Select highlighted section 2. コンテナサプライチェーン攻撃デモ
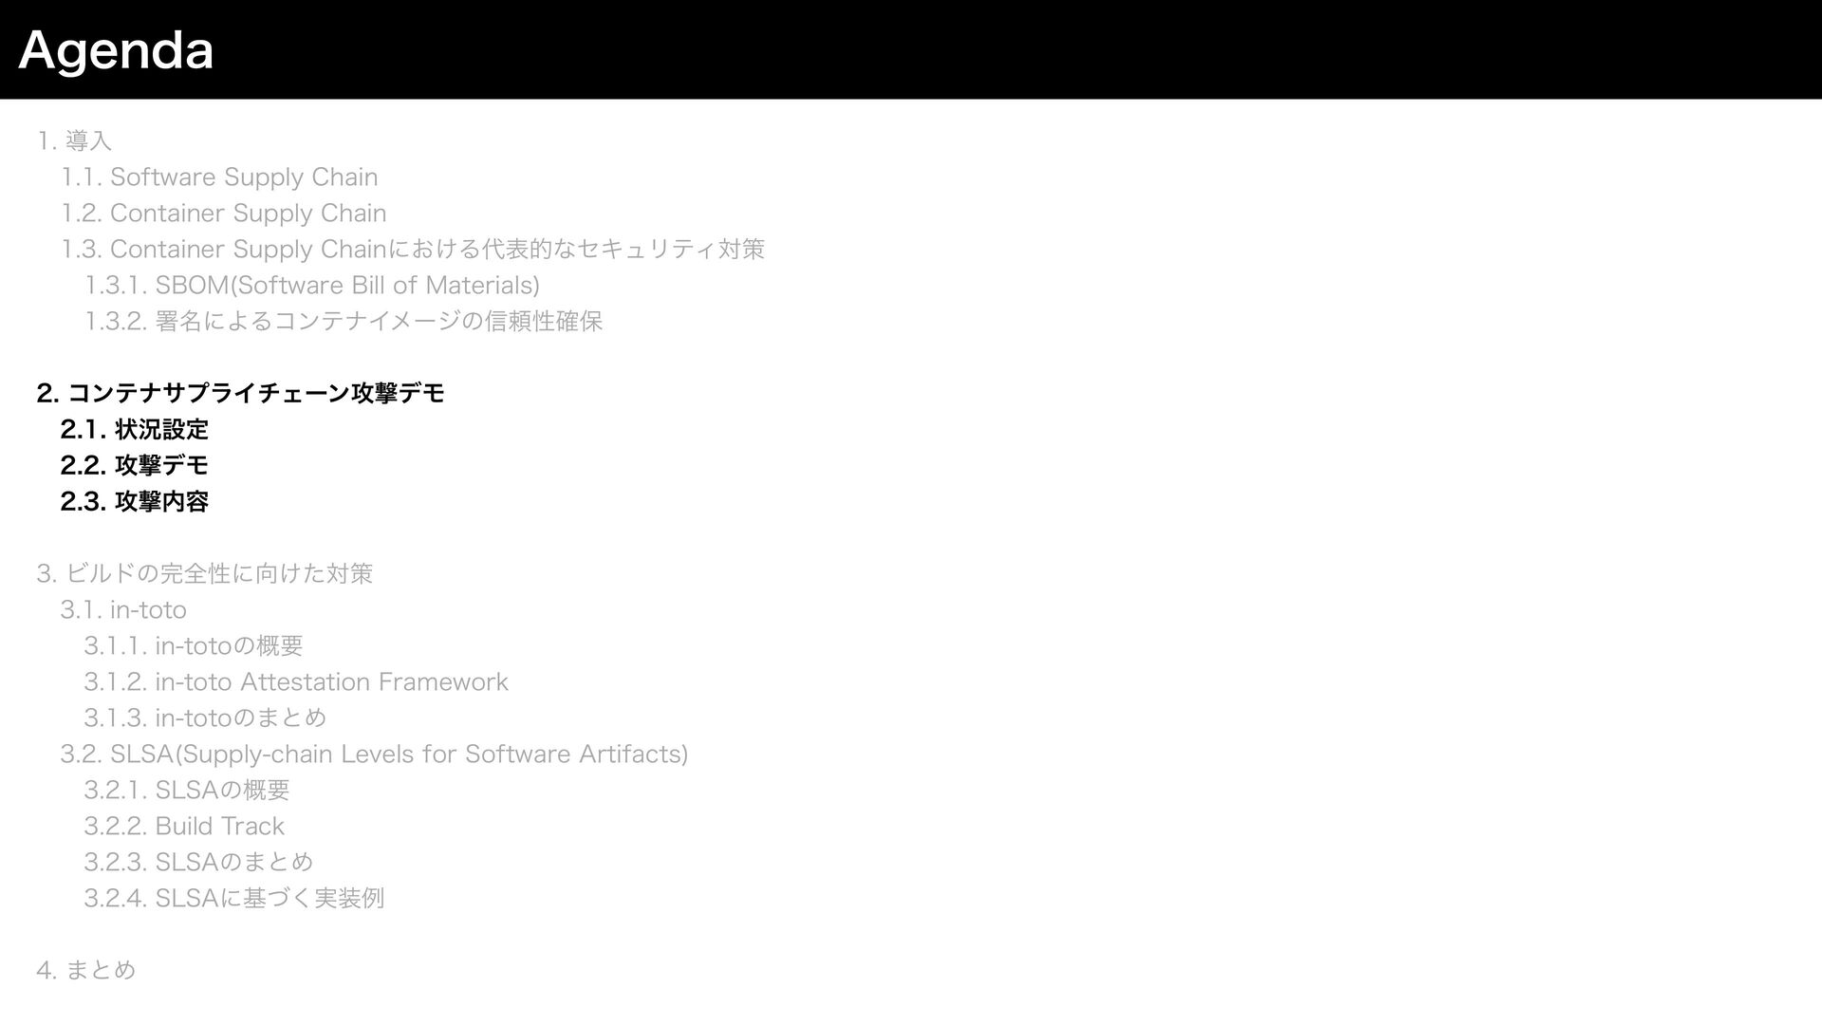The height and width of the screenshot is (1025, 1822). 240,393
